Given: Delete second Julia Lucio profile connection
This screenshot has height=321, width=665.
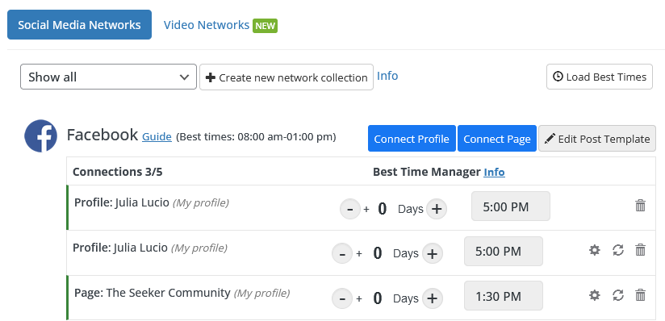Looking at the screenshot, I should 641,250.
